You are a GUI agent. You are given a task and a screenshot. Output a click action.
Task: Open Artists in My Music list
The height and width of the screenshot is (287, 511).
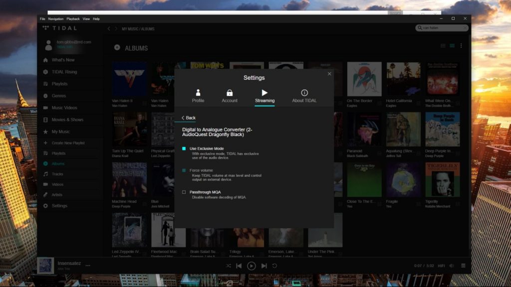(57, 195)
